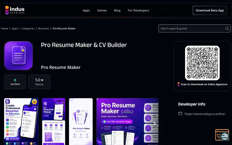Screen dimensions: 232x145
Task: Click the website icon beside taskguru URL
Action: [180, 114]
